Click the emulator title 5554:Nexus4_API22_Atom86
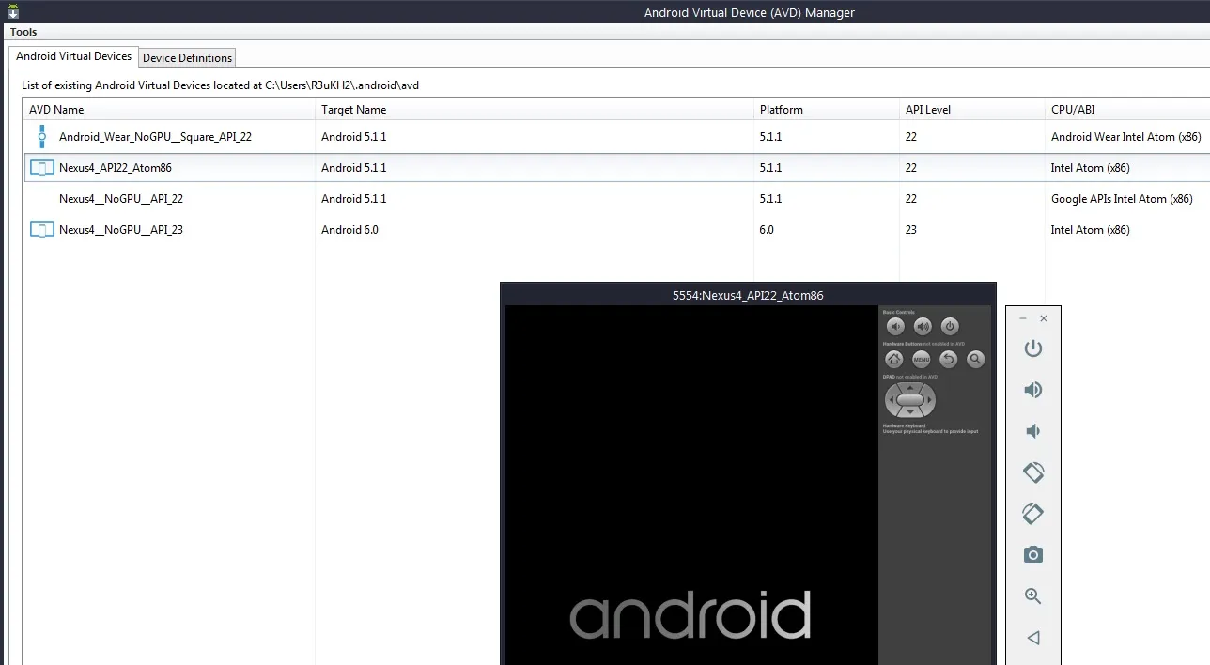Screen dimensions: 1210x665 pyautogui.click(x=748, y=295)
